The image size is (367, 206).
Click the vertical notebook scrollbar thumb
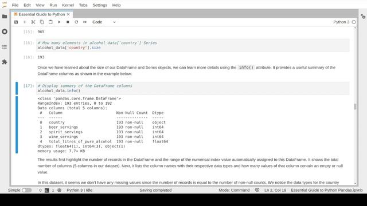(x=355, y=106)
